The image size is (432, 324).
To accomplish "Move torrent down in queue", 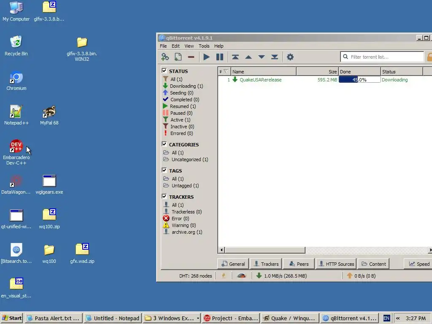I will (262, 57).
